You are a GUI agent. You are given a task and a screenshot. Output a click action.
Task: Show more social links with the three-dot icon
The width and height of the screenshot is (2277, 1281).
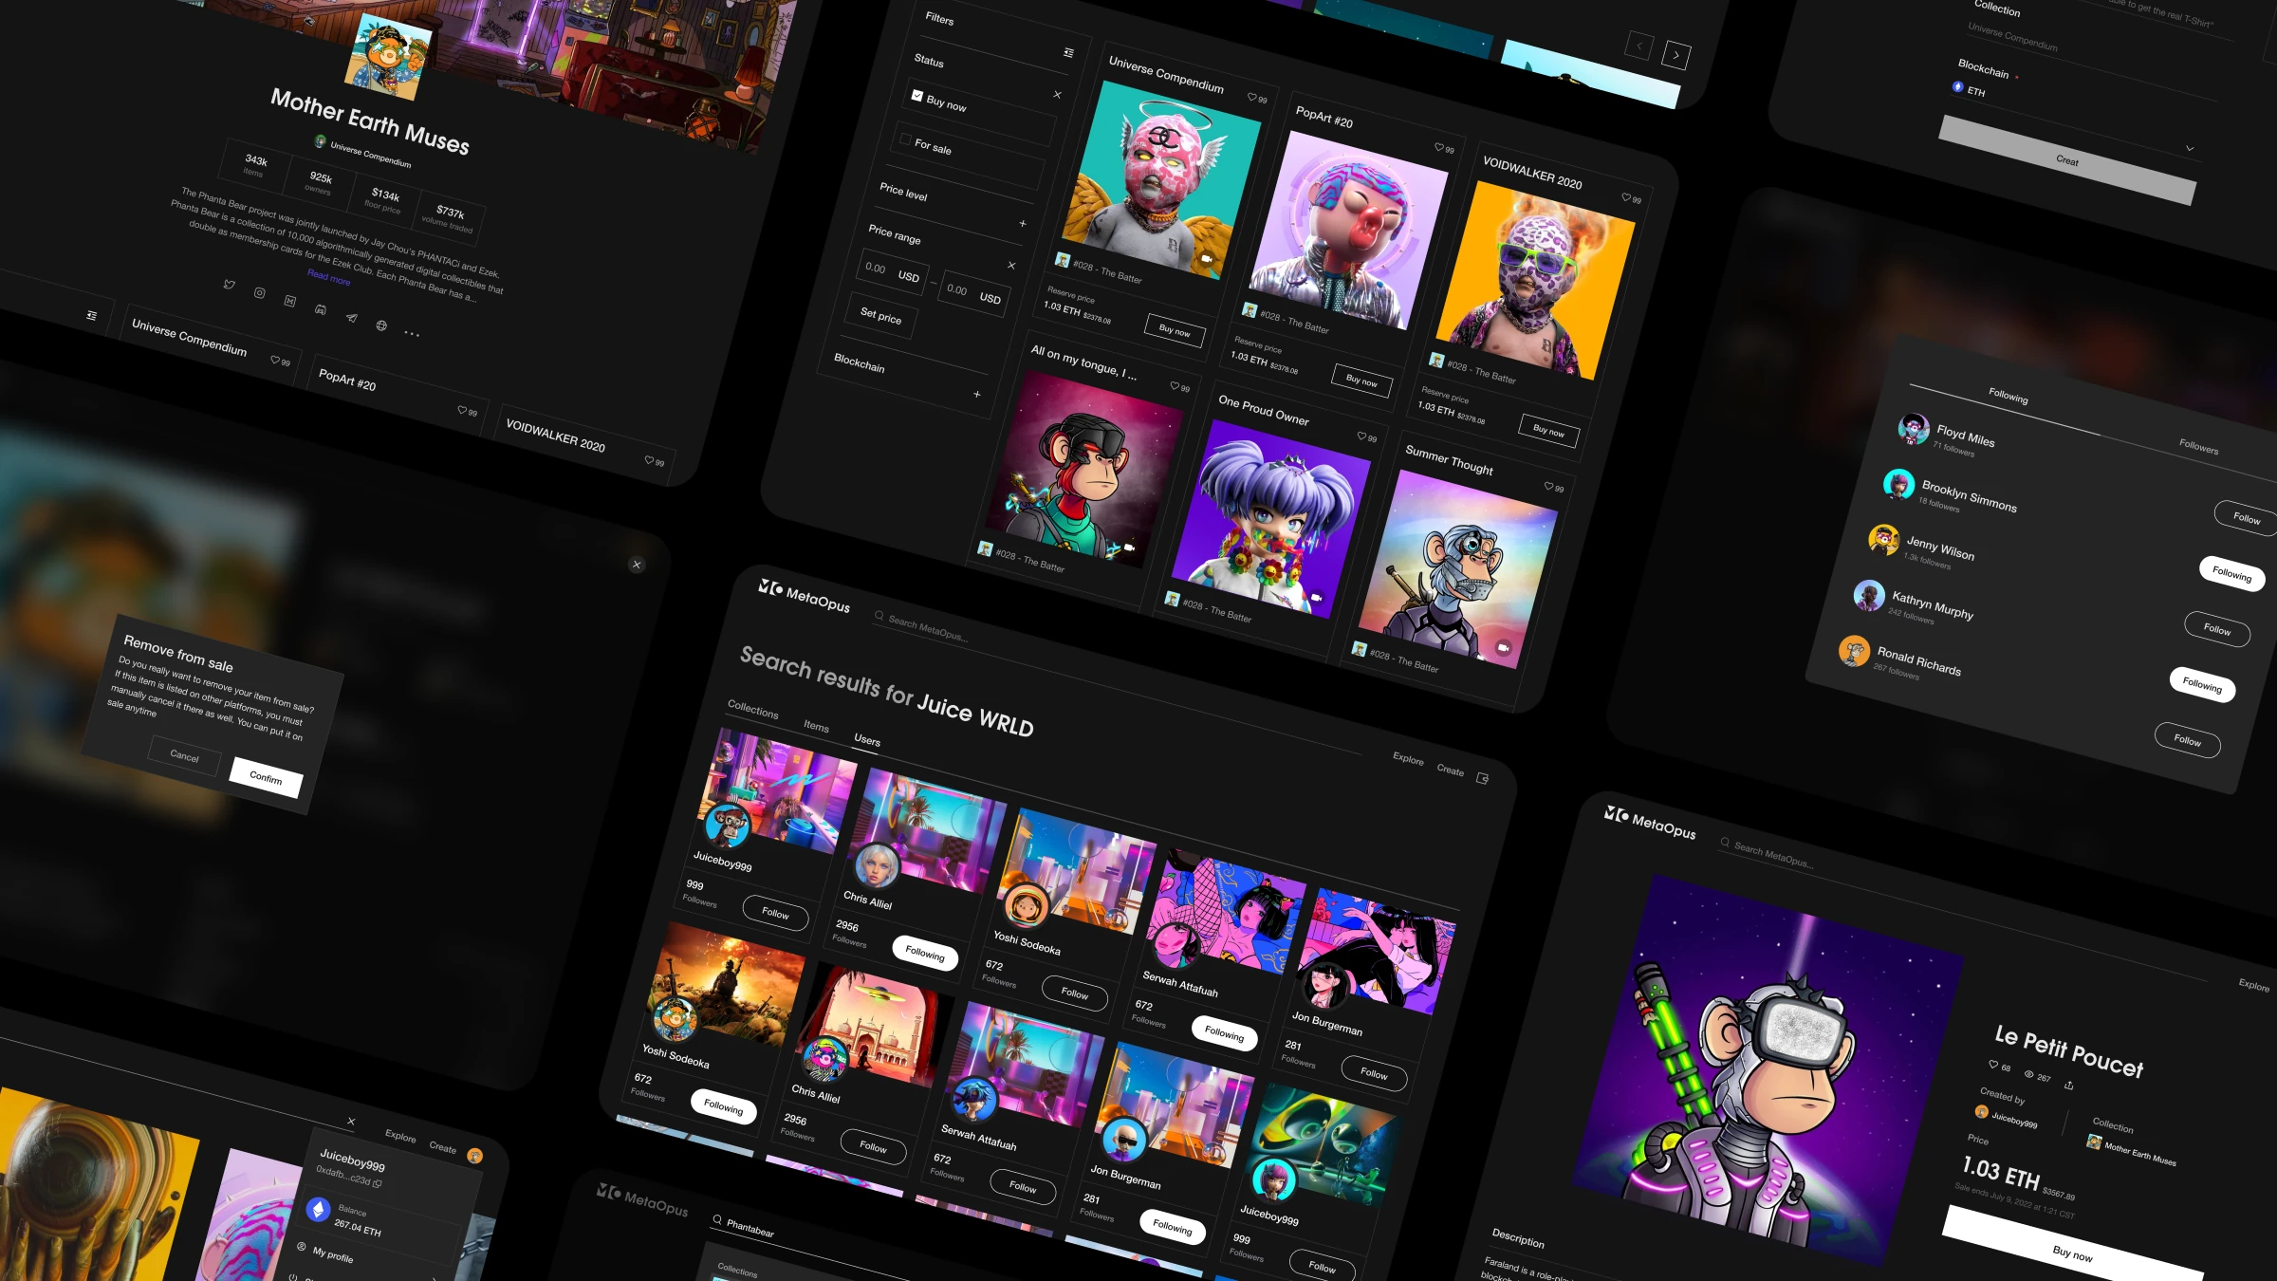click(412, 333)
